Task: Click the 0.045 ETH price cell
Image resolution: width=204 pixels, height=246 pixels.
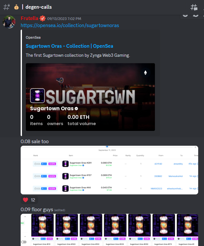Action: [106, 189]
